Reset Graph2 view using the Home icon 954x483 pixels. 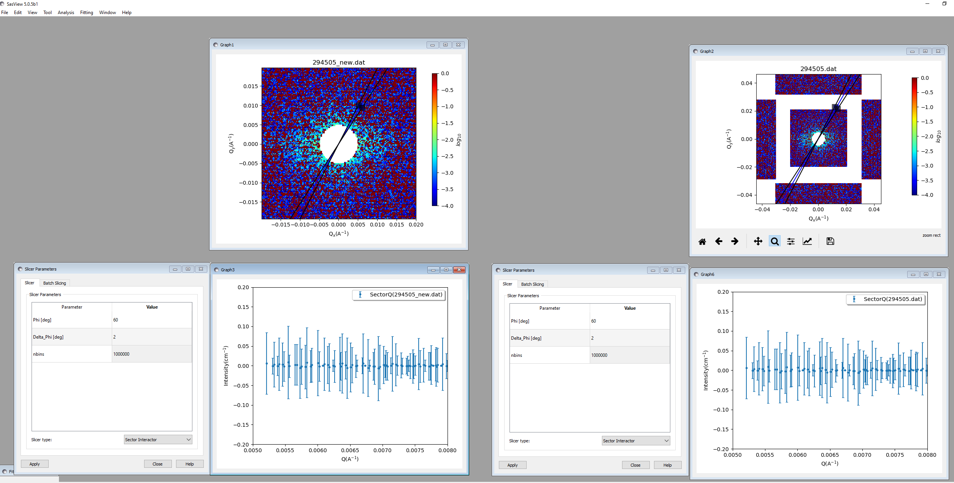tap(702, 241)
